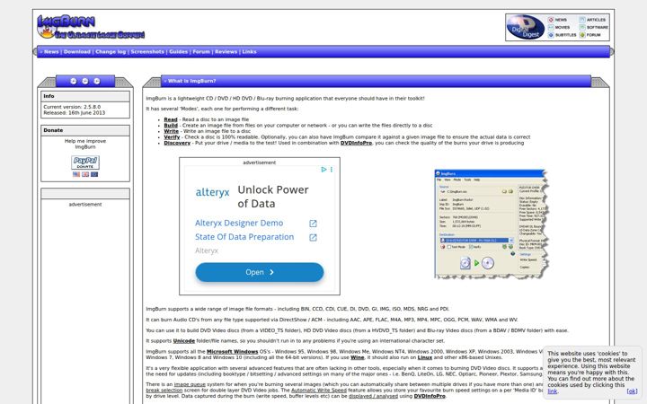Choose the EU flag under PayPal Donate
This screenshot has width=647, height=404.
coord(94,174)
